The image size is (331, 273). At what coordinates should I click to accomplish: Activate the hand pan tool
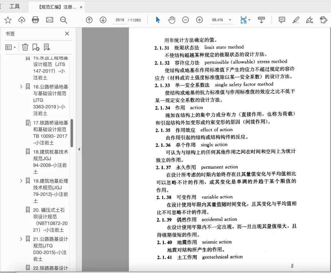click(172, 20)
